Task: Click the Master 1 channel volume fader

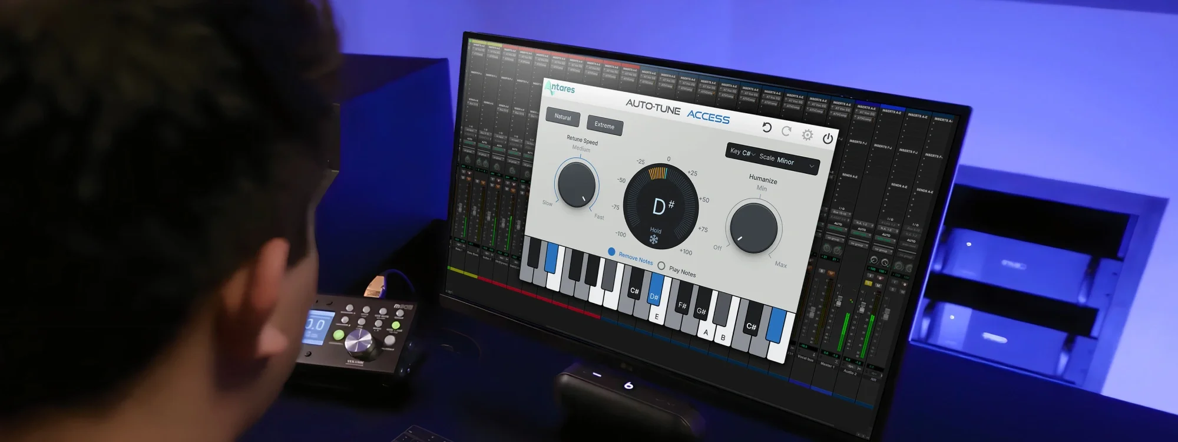Action: tap(839, 301)
